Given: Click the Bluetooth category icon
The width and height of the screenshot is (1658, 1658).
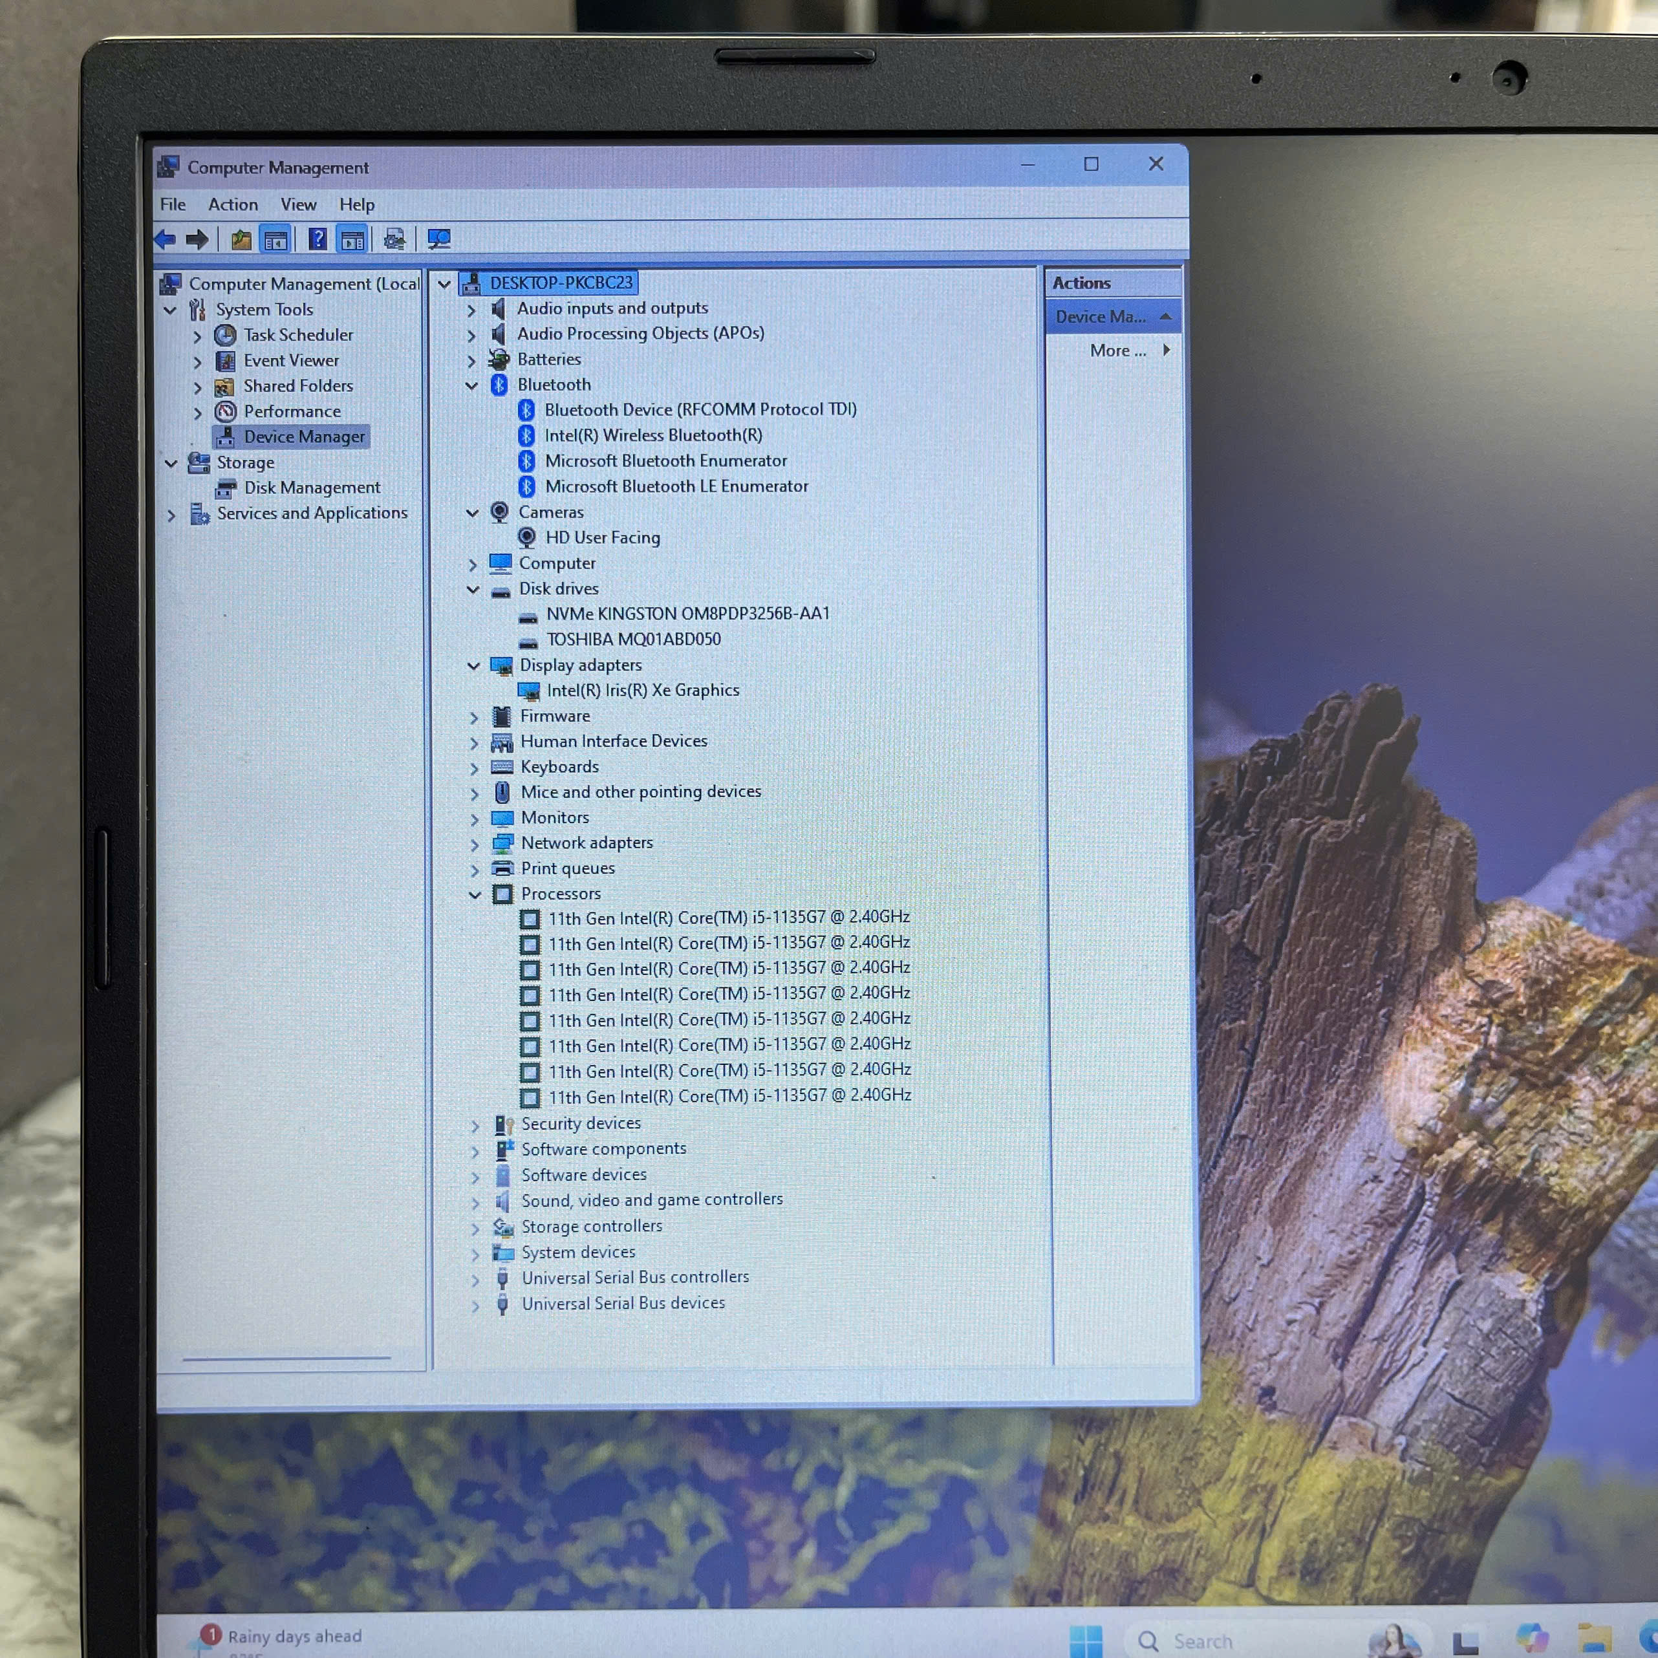Looking at the screenshot, I should [x=499, y=385].
